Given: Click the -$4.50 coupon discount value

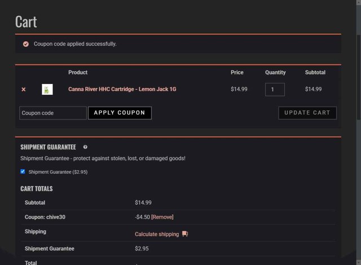Looking at the screenshot, I should [x=142, y=217].
